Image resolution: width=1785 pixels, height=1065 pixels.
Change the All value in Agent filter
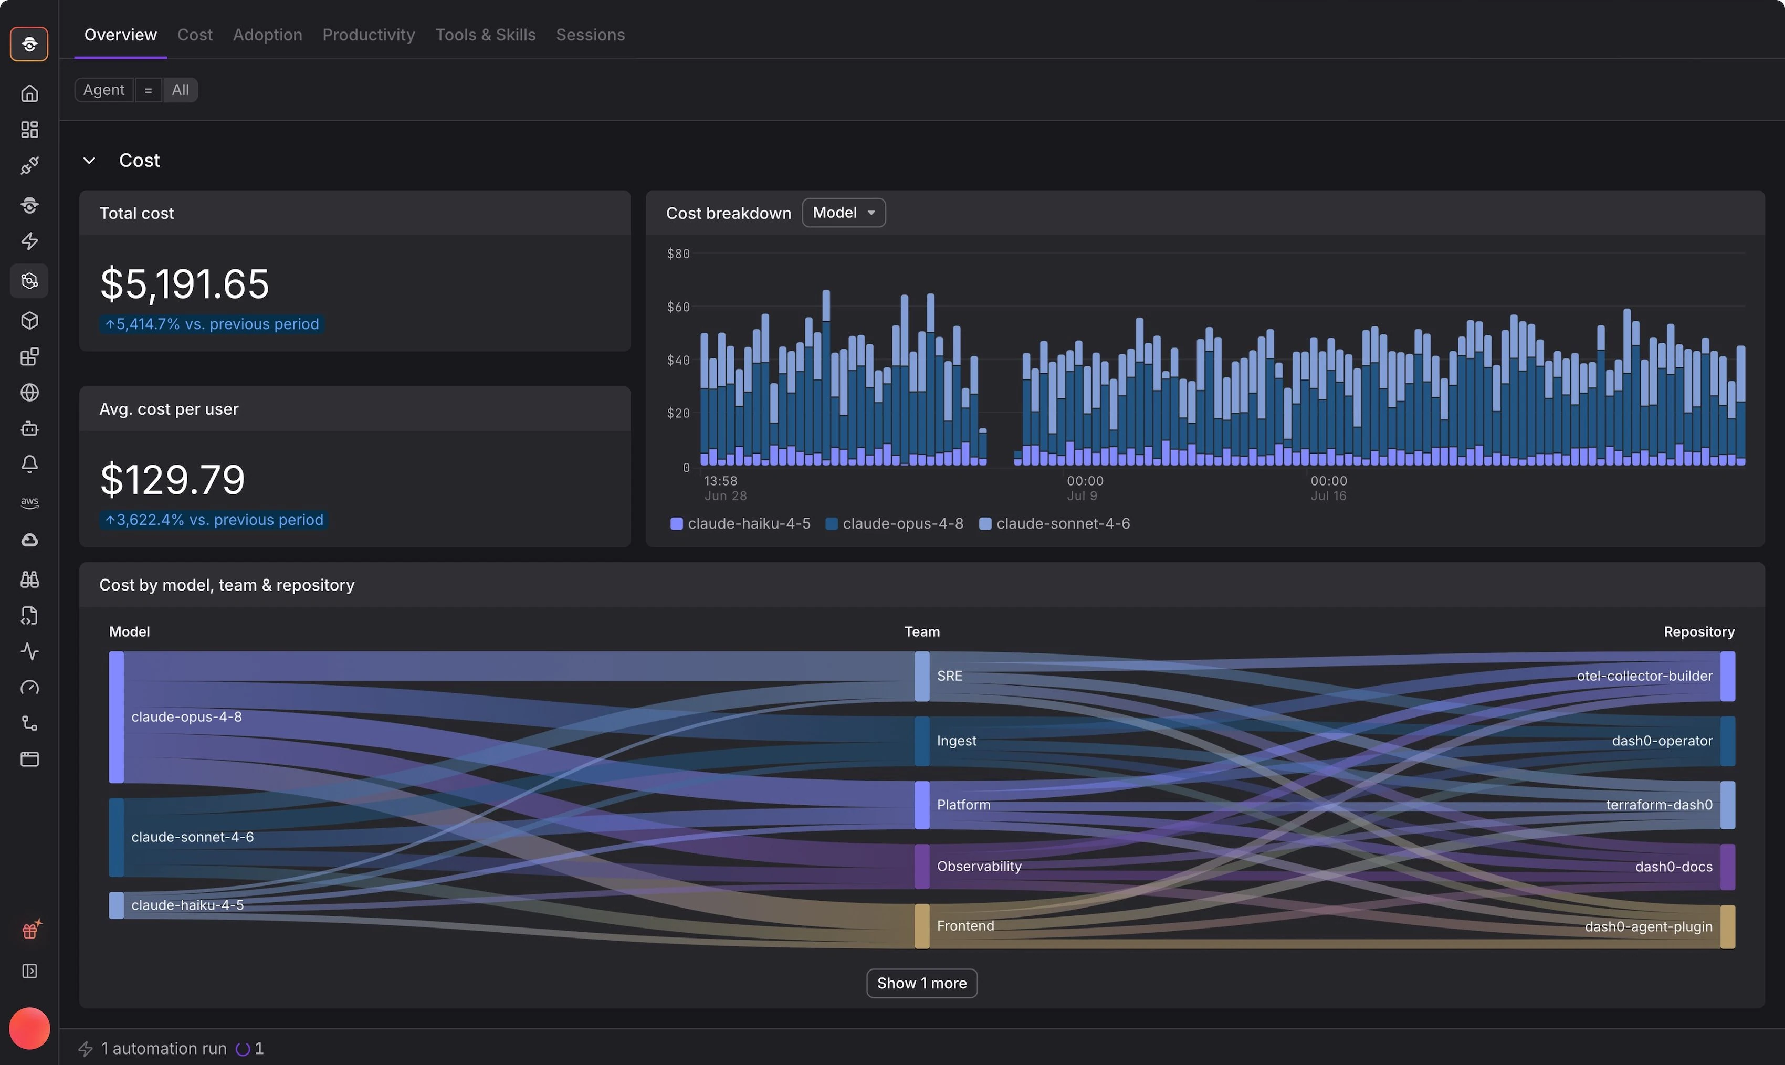[x=180, y=90]
